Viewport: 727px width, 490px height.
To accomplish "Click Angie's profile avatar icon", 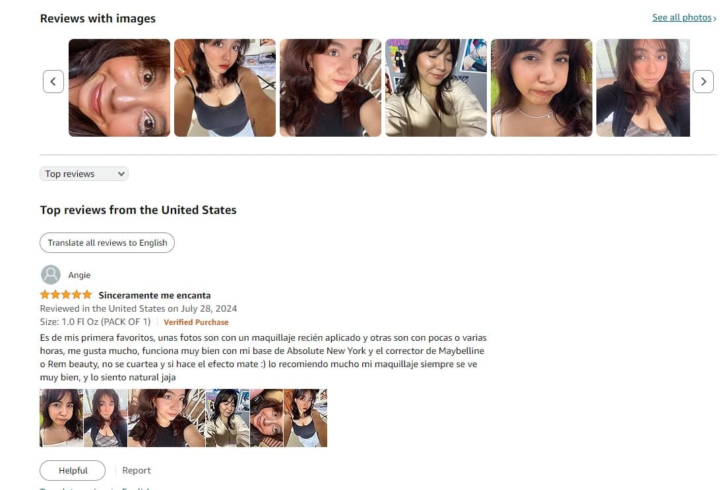I will 51,275.
